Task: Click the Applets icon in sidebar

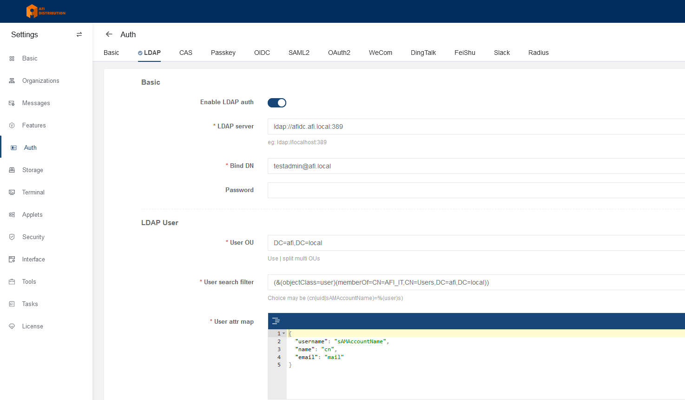Action: point(12,215)
